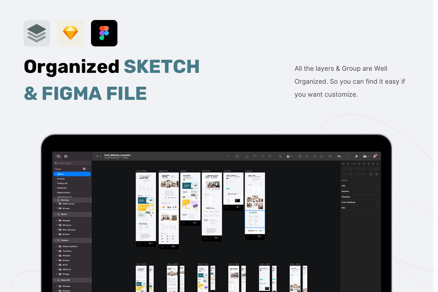
Task: Select the About Alt artboard thumbnail
Action: click(x=169, y=211)
